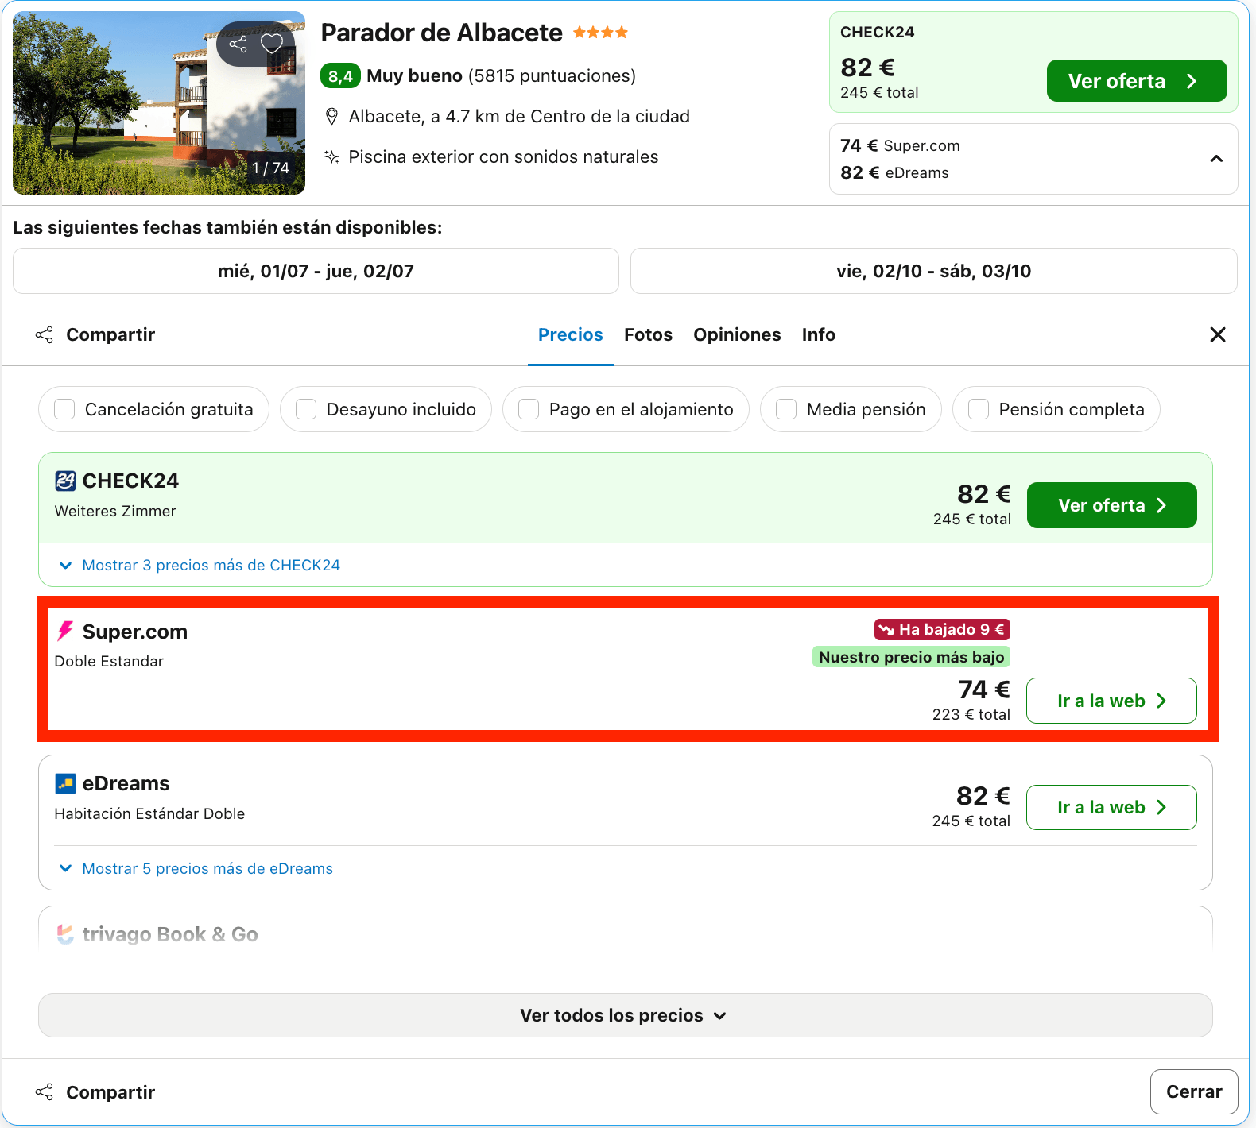This screenshot has height=1128, width=1256.
Task: Click Doble Estandar room text
Action: 109,661
